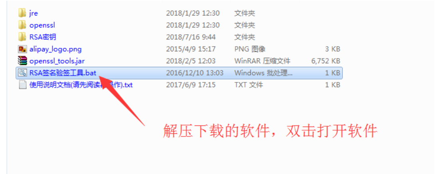Click the jre folder name
The image size is (438, 174).
pyautogui.click(x=34, y=13)
